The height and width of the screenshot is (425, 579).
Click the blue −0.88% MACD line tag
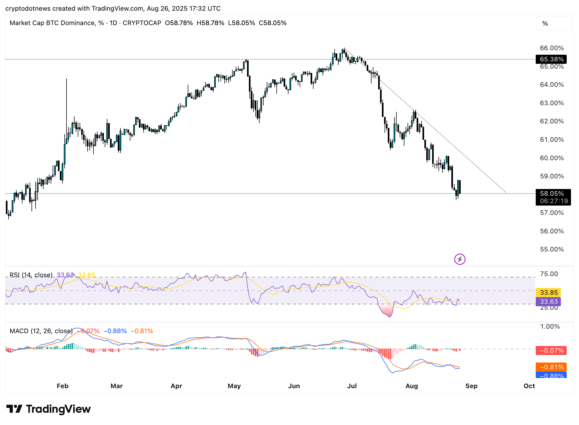[551, 375]
